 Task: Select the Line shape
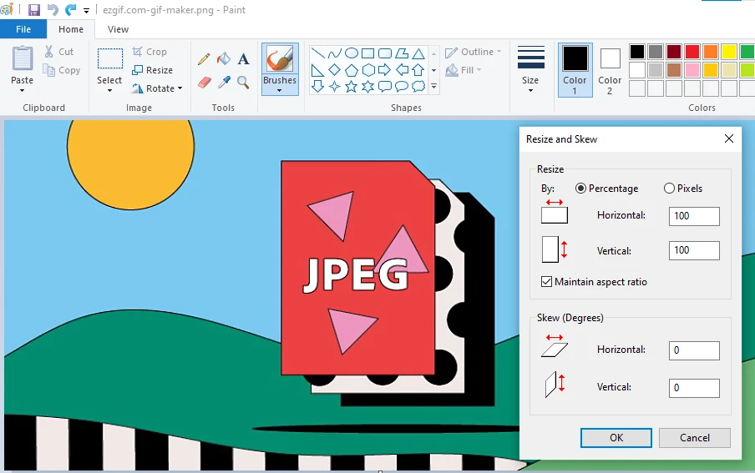(317, 53)
